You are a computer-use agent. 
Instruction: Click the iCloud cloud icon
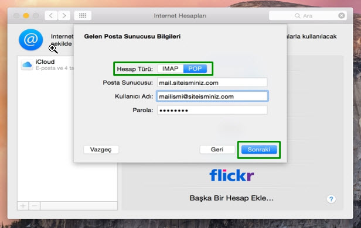27,65
